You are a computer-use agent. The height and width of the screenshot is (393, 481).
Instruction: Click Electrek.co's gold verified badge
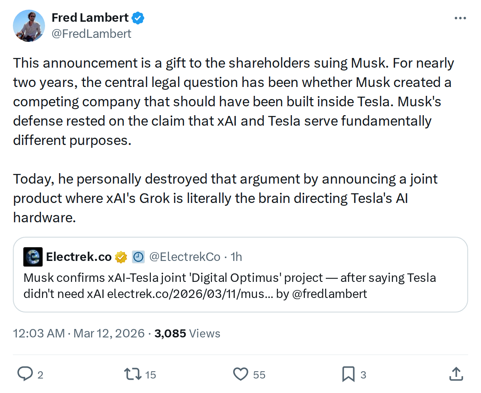[120, 256]
